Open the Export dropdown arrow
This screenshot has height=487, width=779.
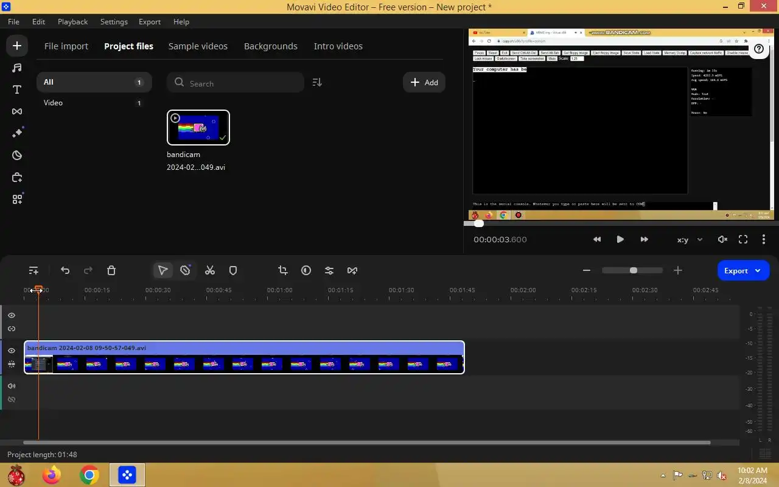pos(758,271)
